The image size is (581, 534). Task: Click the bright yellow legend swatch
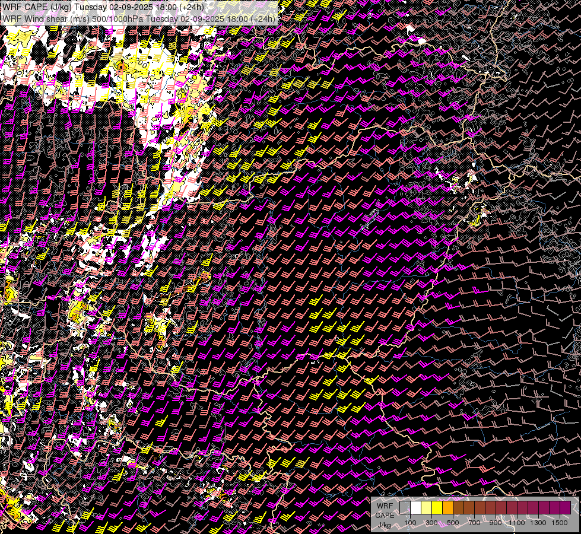pos(437,507)
